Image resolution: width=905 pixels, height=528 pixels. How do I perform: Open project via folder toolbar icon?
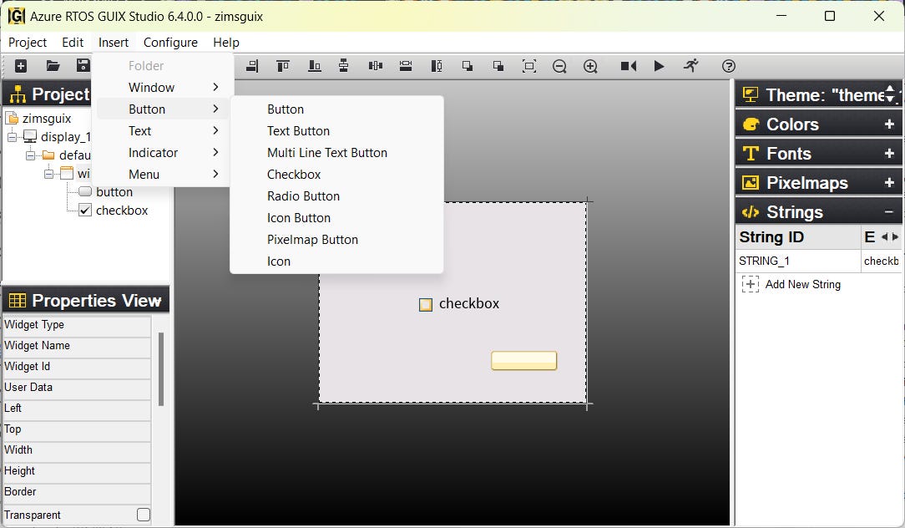53,66
